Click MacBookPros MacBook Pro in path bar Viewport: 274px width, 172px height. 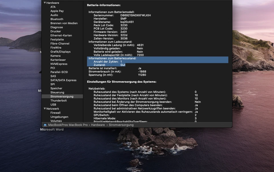click(68, 125)
